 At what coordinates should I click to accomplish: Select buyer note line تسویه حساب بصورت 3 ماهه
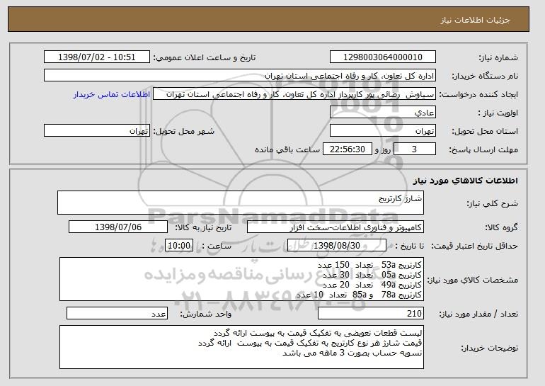tap(352, 353)
